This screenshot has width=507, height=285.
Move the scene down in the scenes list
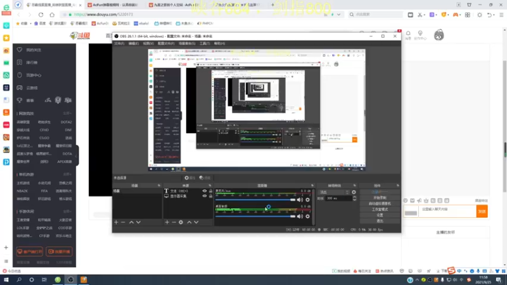coord(138,222)
